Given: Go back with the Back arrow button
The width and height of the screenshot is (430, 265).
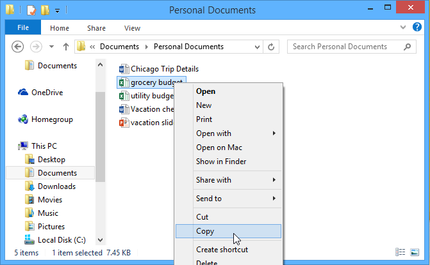Looking at the screenshot, I should point(18,47).
